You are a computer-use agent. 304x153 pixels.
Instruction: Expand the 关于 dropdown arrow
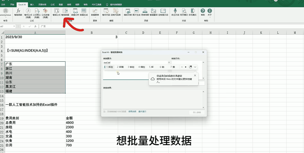click(x=210, y=17)
